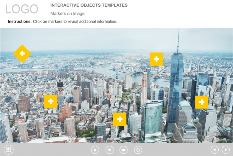This screenshot has height=156, width=233.
Task: Advance to next slide with right arrow
Action: 225,150
